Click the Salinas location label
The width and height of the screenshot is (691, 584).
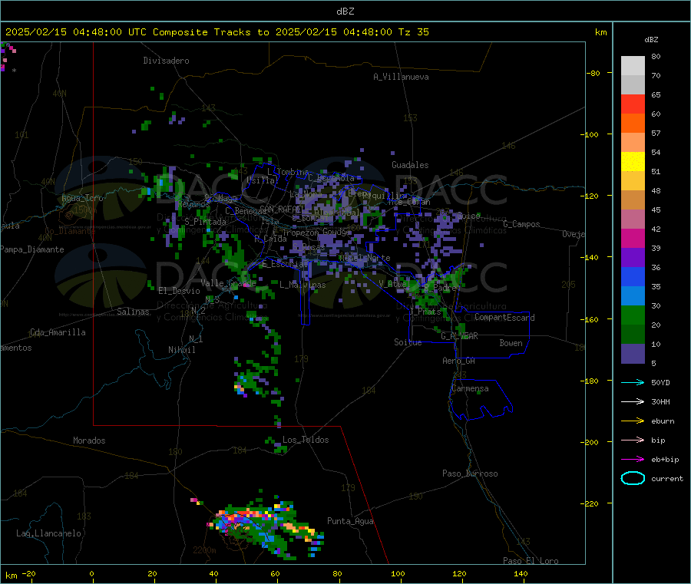point(133,312)
